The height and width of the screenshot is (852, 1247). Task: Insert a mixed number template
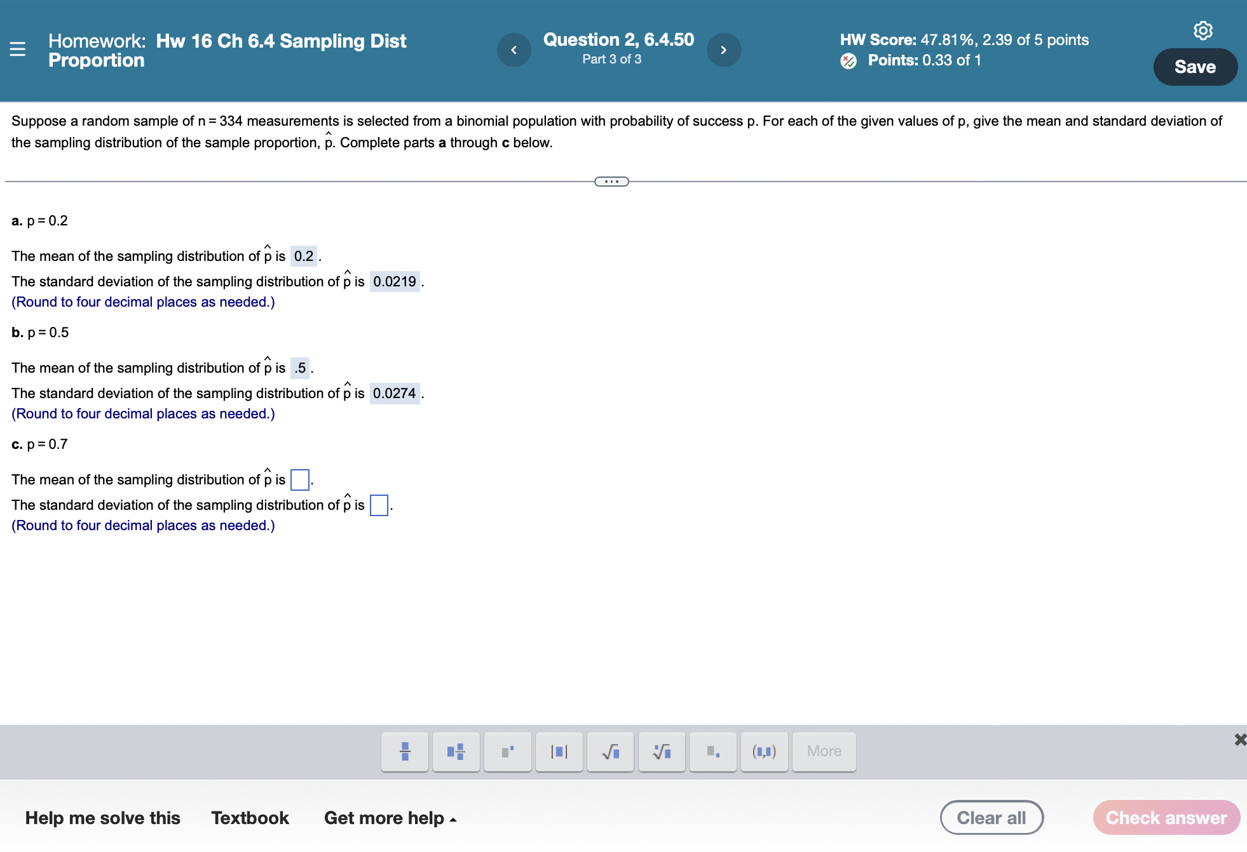[456, 752]
